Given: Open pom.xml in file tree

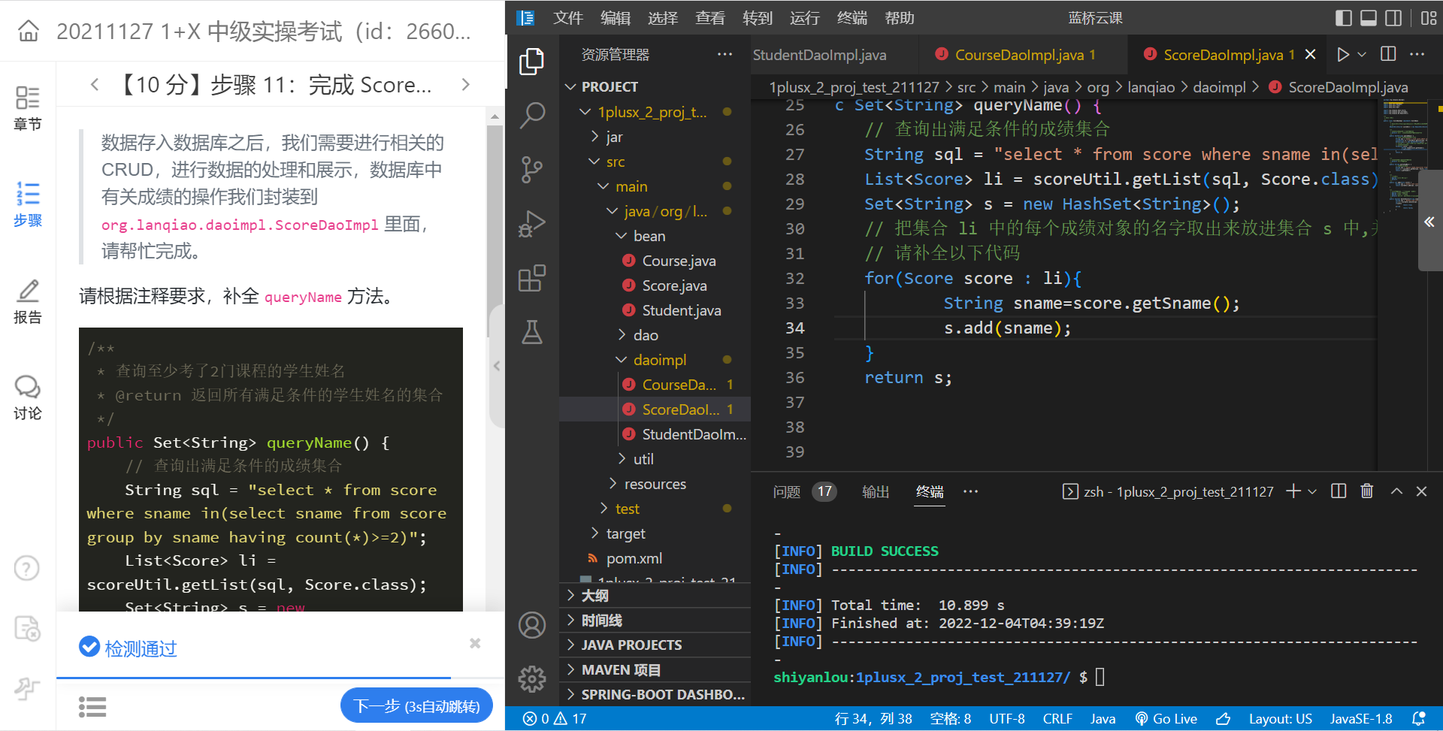Looking at the screenshot, I should 634,558.
